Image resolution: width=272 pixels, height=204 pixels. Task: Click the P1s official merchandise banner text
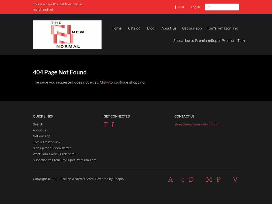57,7
